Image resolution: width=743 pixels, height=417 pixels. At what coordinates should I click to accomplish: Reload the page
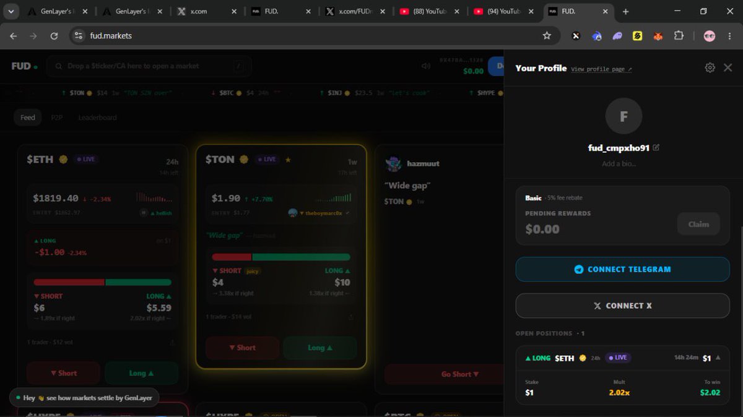pos(54,36)
